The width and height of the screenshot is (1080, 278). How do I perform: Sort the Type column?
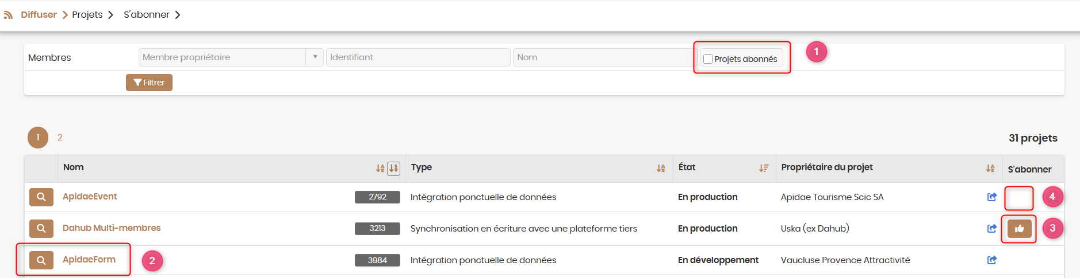661,168
